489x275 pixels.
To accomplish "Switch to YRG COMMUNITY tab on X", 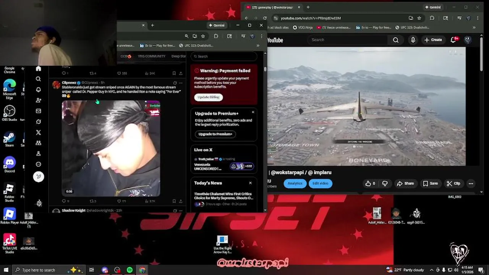I will pos(152,56).
